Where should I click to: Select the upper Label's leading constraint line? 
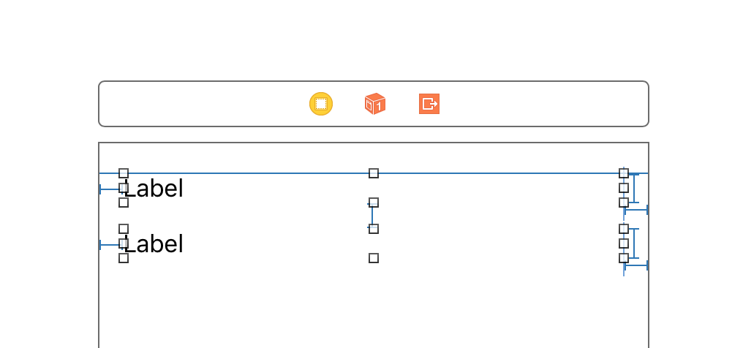(x=111, y=189)
